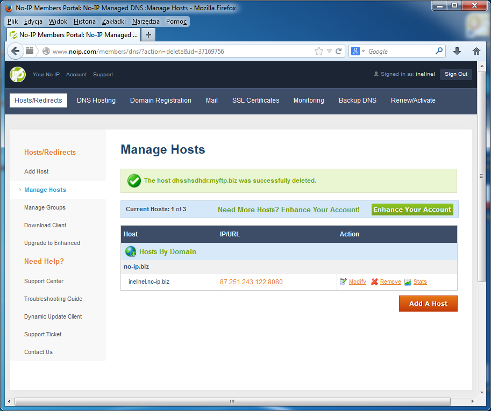The height and width of the screenshot is (411, 491).
Task: Select the No-IP Members Portal browser tab
Action: click(x=74, y=35)
